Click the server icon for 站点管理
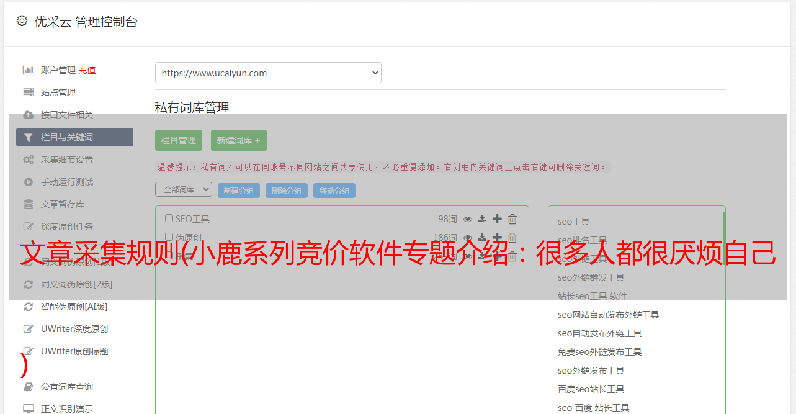 coord(28,92)
